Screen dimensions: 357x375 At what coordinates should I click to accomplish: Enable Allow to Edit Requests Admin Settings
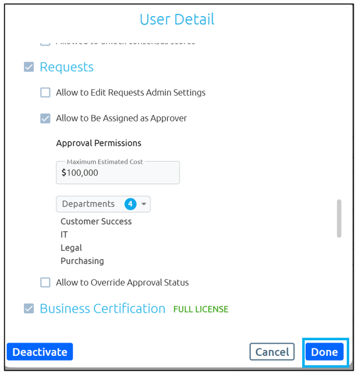pos(46,93)
